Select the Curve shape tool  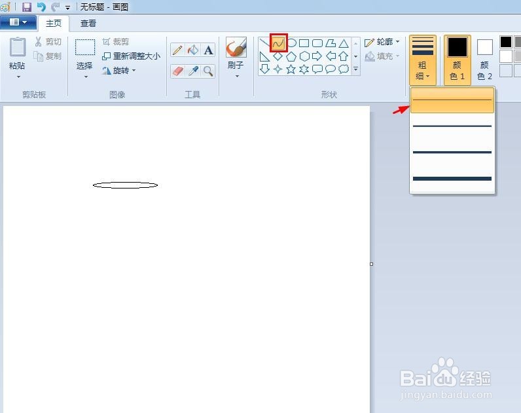278,43
